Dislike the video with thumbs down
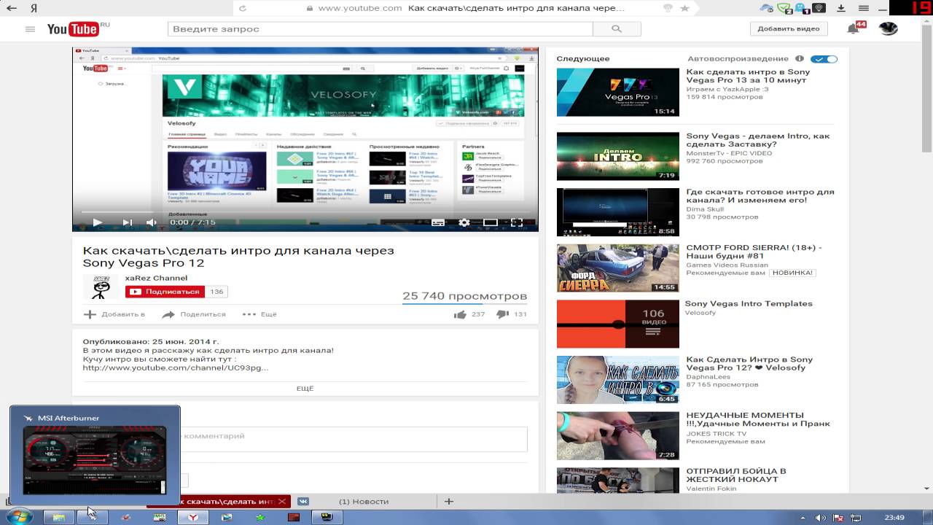The height and width of the screenshot is (525, 933). tap(502, 314)
